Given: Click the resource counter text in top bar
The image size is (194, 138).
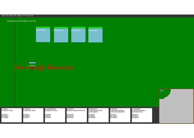Looking at the screenshot, I should click(17, 16).
